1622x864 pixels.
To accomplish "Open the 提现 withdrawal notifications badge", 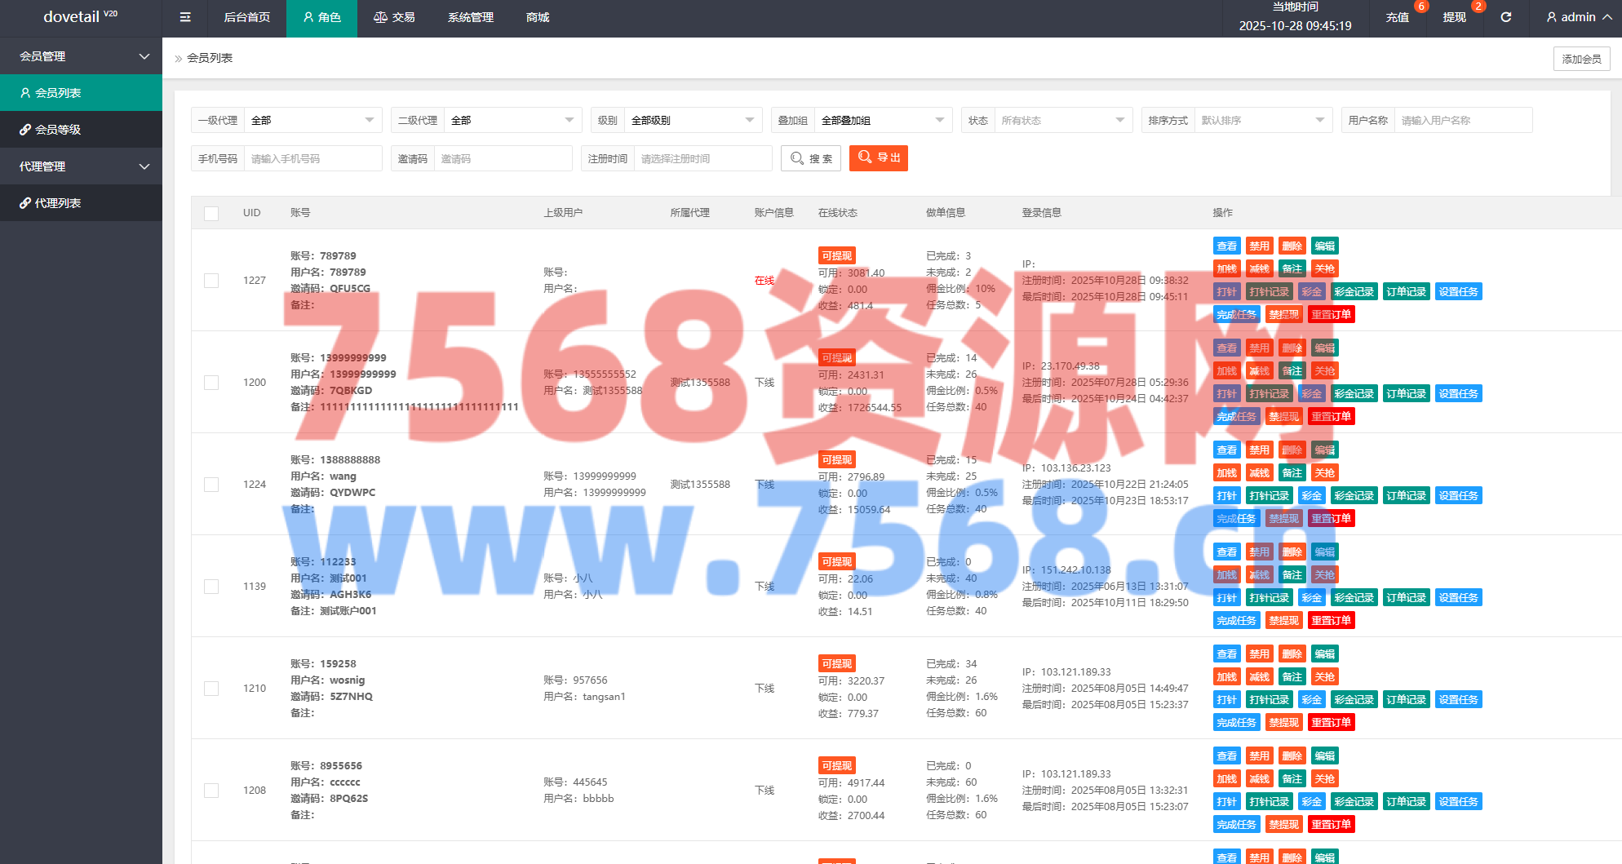I will 1455,17.
